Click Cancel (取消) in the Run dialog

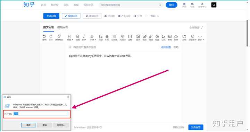[45, 125]
